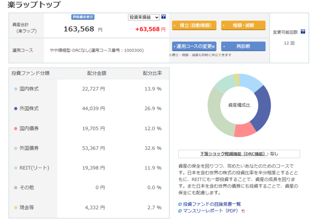Click the 楽ラップトップ page heading
Viewport: 315px width, 220px height.
[34, 4]
